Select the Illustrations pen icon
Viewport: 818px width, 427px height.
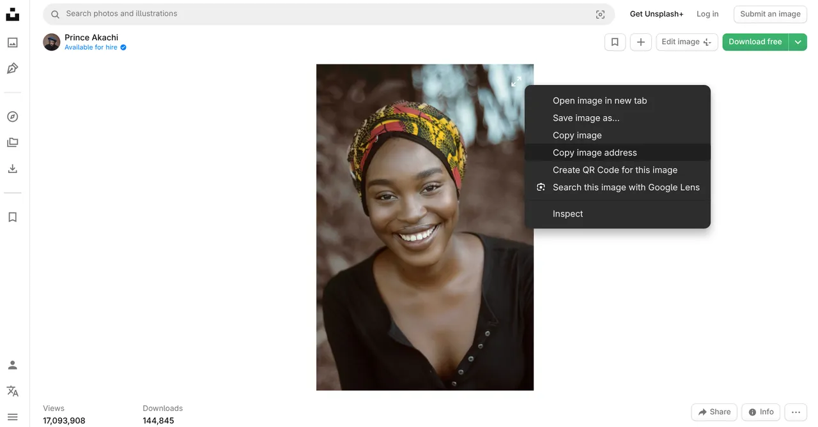pos(13,68)
